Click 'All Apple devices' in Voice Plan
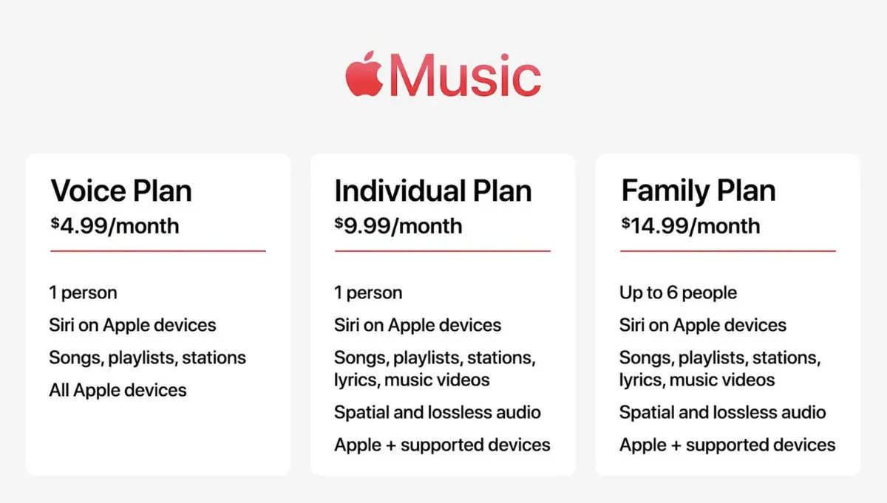Screen dimensions: 887x503 coord(118,390)
